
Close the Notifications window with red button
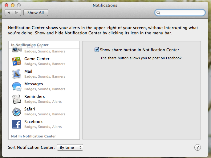pyautogui.click(x=6, y=5)
